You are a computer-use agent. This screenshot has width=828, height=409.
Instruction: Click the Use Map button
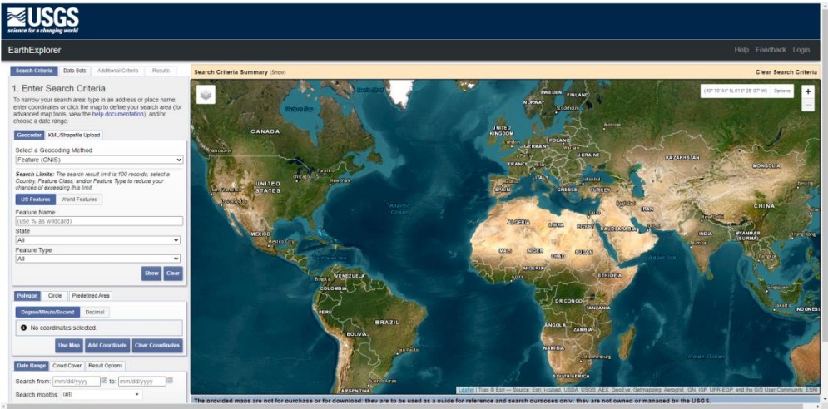(x=69, y=346)
